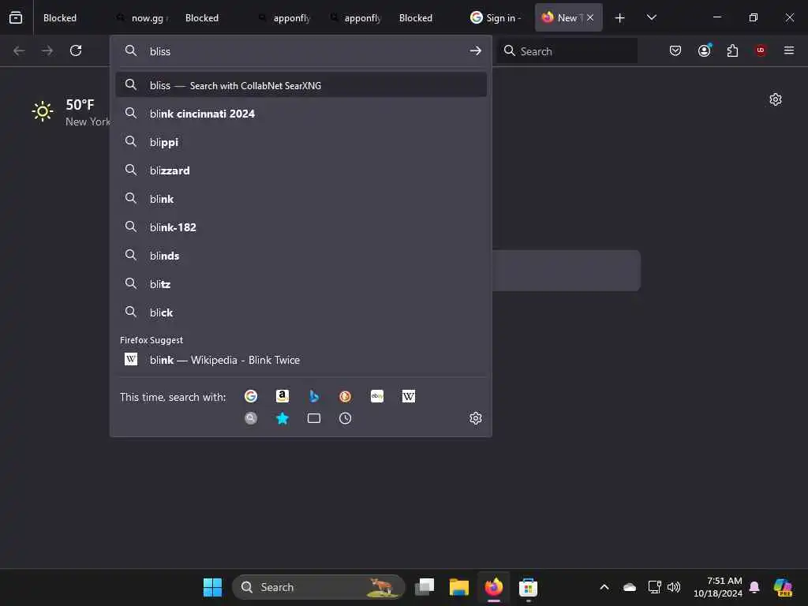
Task: Search history with the clock icon
Action: coord(346,418)
